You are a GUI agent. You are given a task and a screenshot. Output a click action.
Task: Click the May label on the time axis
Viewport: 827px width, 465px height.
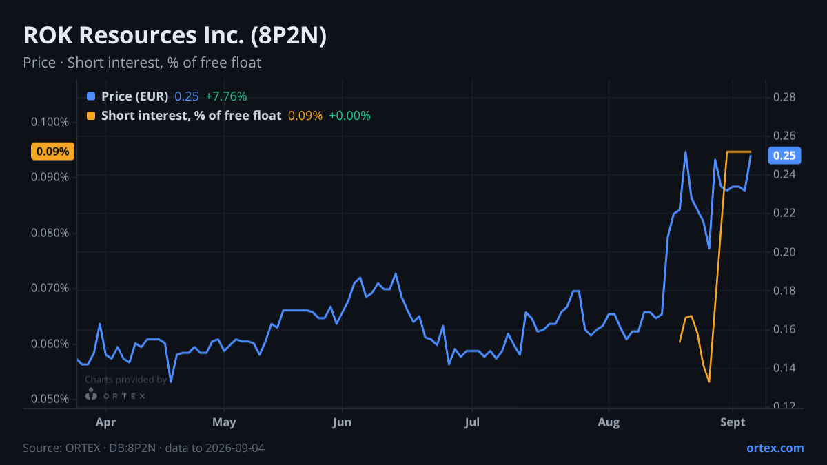click(x=224, y=422)
